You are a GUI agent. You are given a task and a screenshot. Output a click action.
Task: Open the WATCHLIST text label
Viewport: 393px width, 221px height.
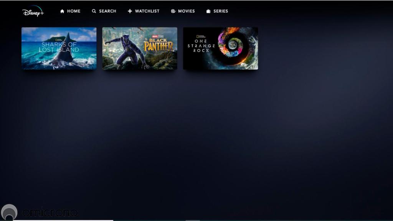click(147, 11)
